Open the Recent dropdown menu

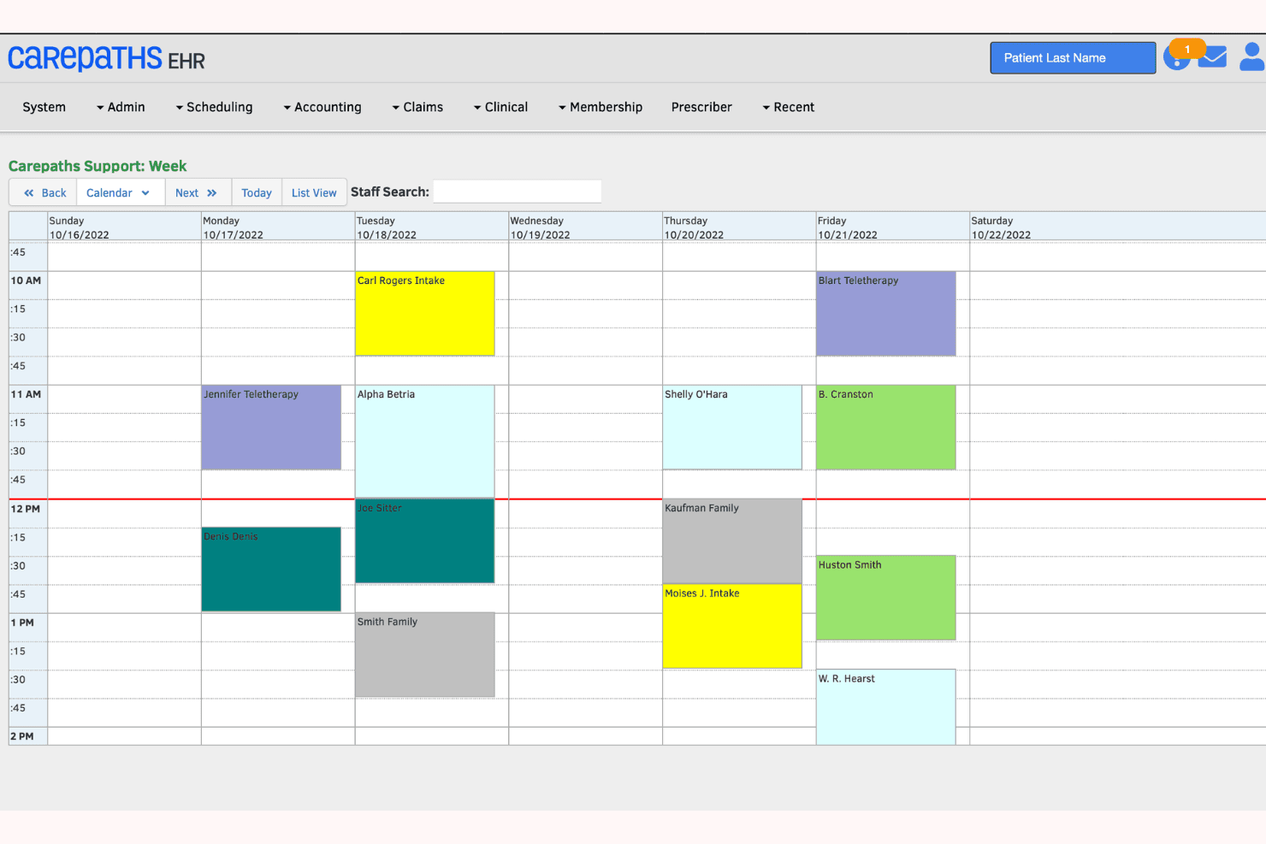(789, 107)
